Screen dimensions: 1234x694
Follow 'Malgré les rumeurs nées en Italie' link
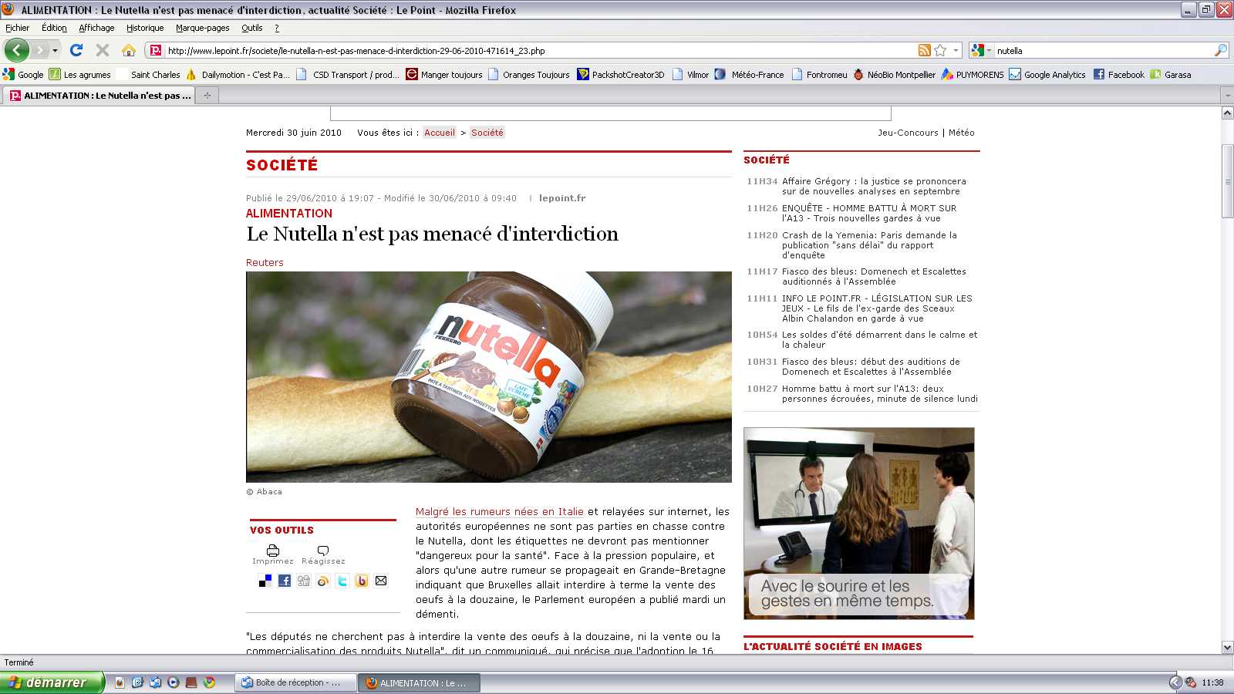pos(500,511)
